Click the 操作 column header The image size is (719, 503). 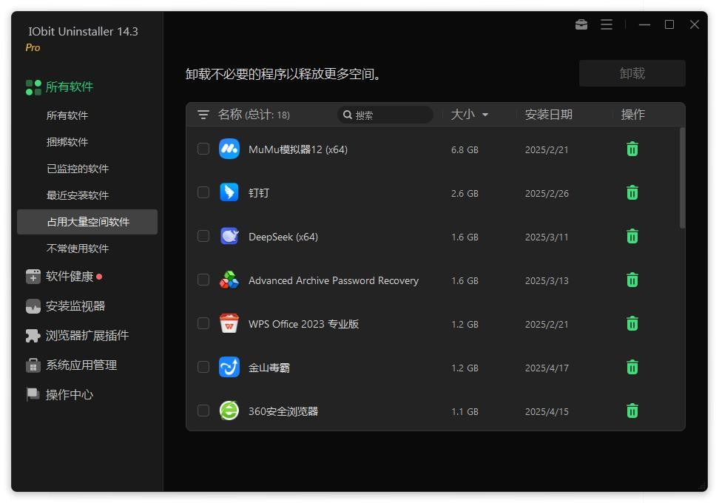point(632,115)
